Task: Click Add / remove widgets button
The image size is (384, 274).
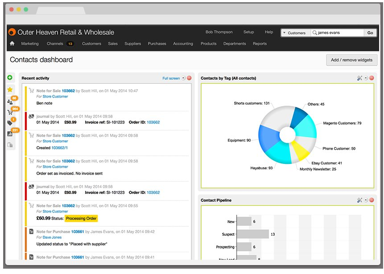Action: (x=351, y=60)
